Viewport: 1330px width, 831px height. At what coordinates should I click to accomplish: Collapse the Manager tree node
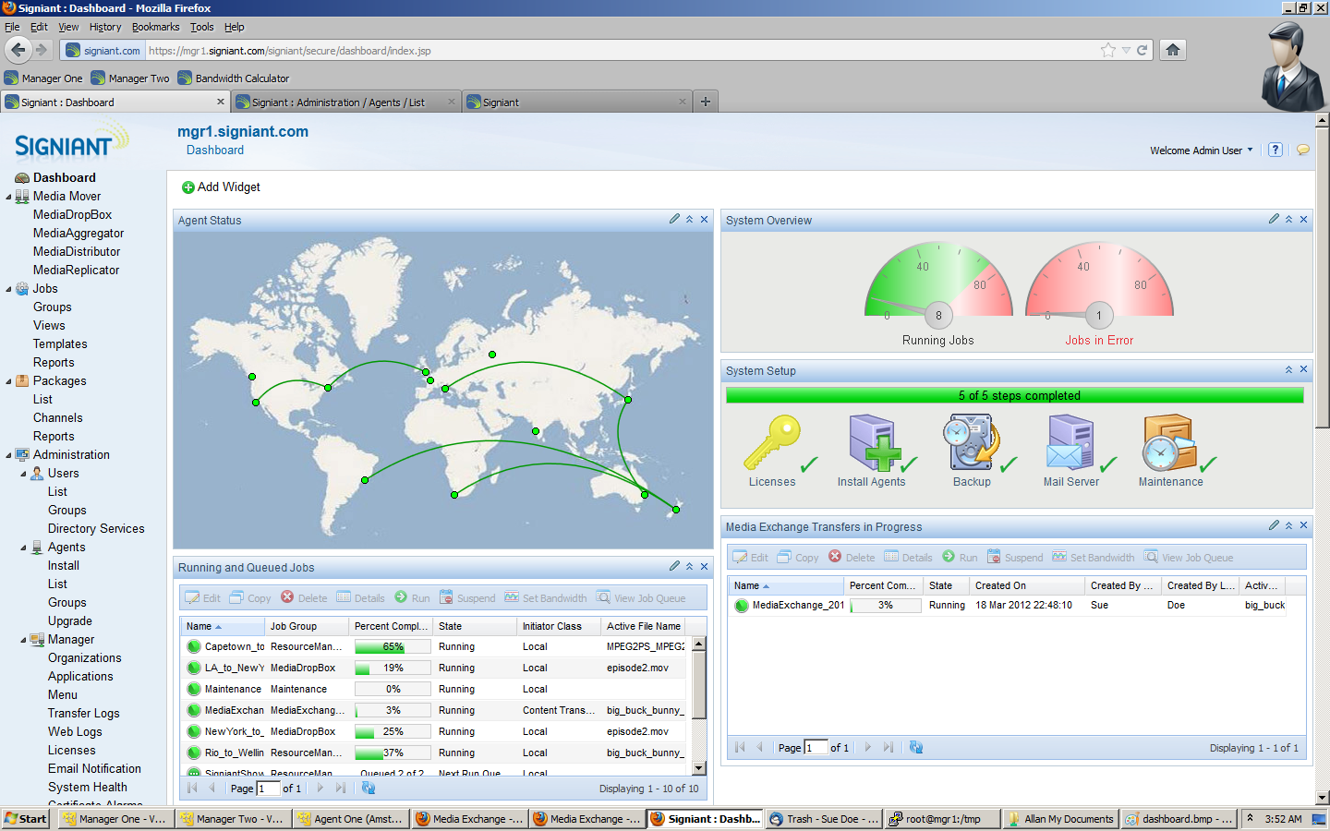point(23,640)
